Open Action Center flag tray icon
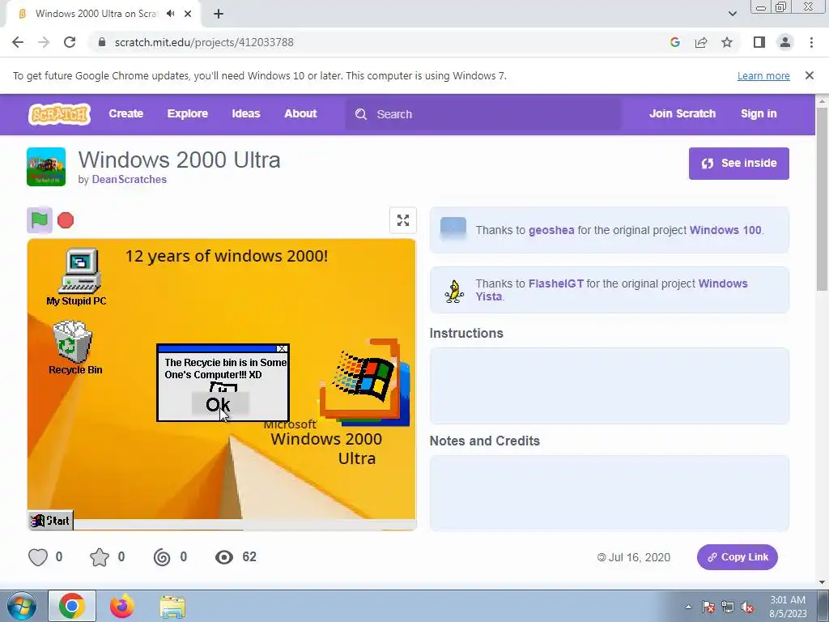Viewport: 829px width, 622px height. [x=708, y=607]
